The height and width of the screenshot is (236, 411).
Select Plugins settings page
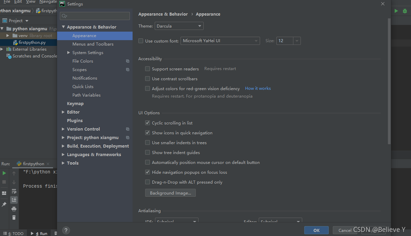[75, 121]
